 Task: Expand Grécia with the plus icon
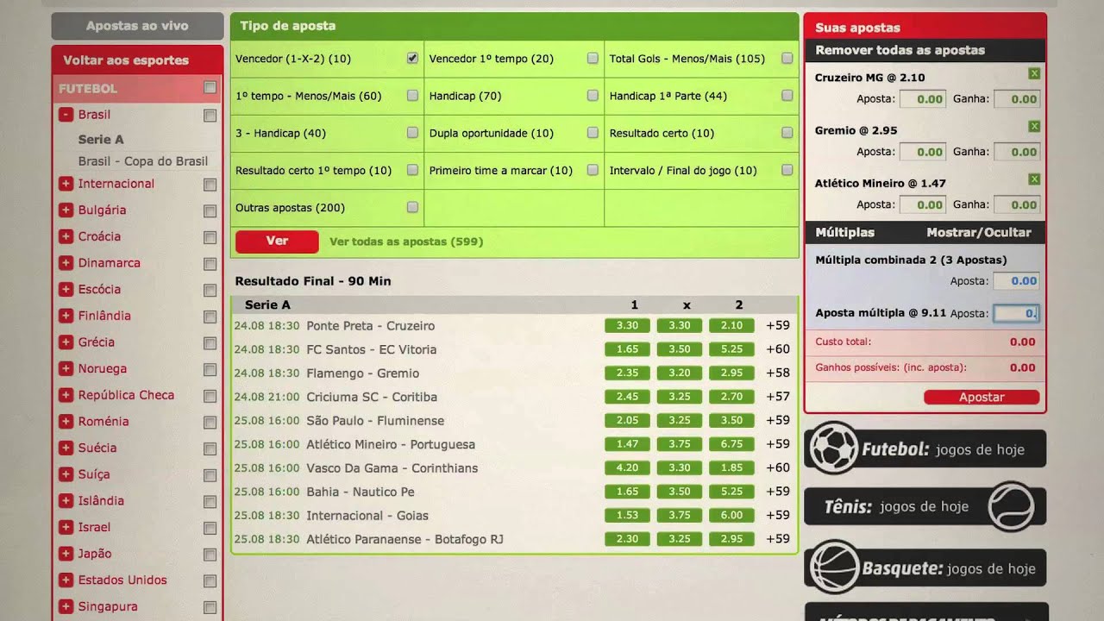66,342
